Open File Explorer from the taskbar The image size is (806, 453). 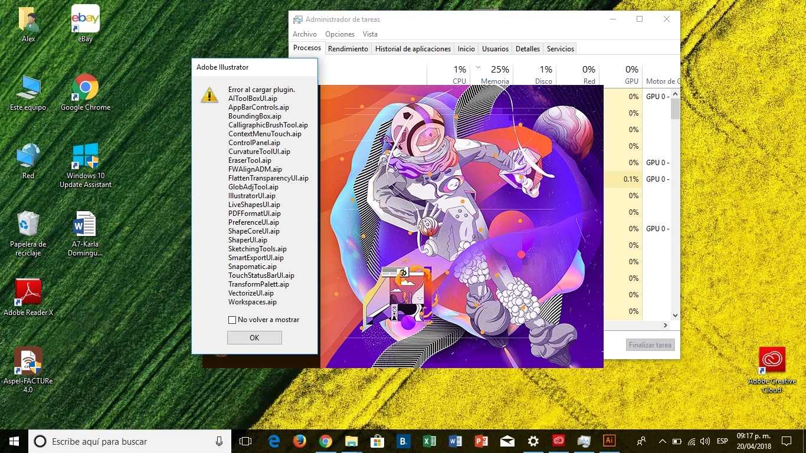[352, 441]
